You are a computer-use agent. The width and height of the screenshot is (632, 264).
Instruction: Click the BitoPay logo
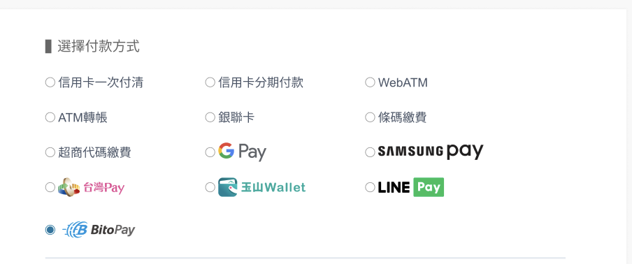tap(99, 230)
